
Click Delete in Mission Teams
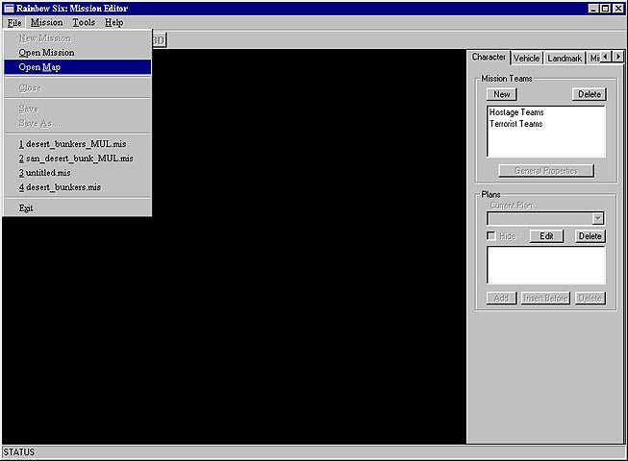pyautogui.click(x=590, y=94)
